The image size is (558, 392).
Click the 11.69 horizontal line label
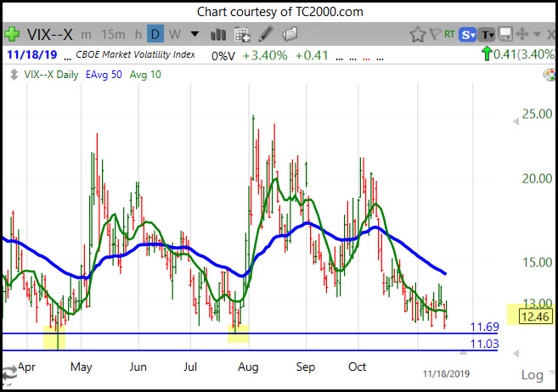coord(484,327)
